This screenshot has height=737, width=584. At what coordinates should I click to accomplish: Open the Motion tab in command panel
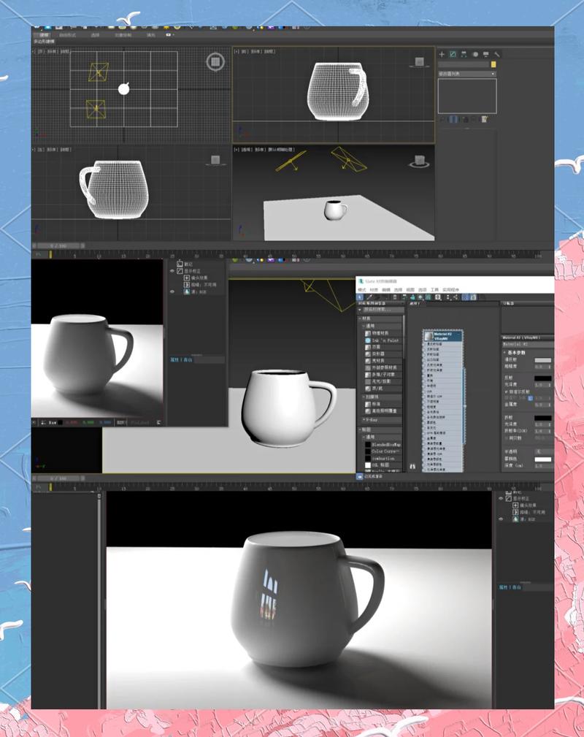point(475,55)
